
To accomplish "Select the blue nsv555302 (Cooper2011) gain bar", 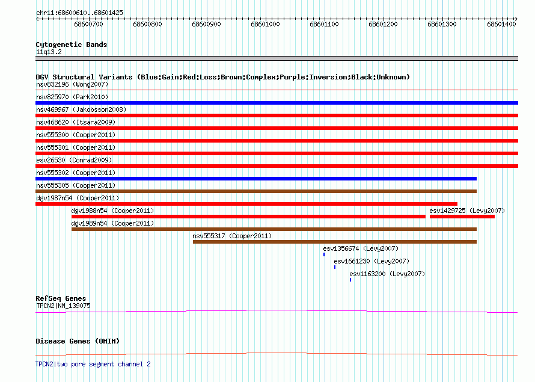I will point(256,179).
